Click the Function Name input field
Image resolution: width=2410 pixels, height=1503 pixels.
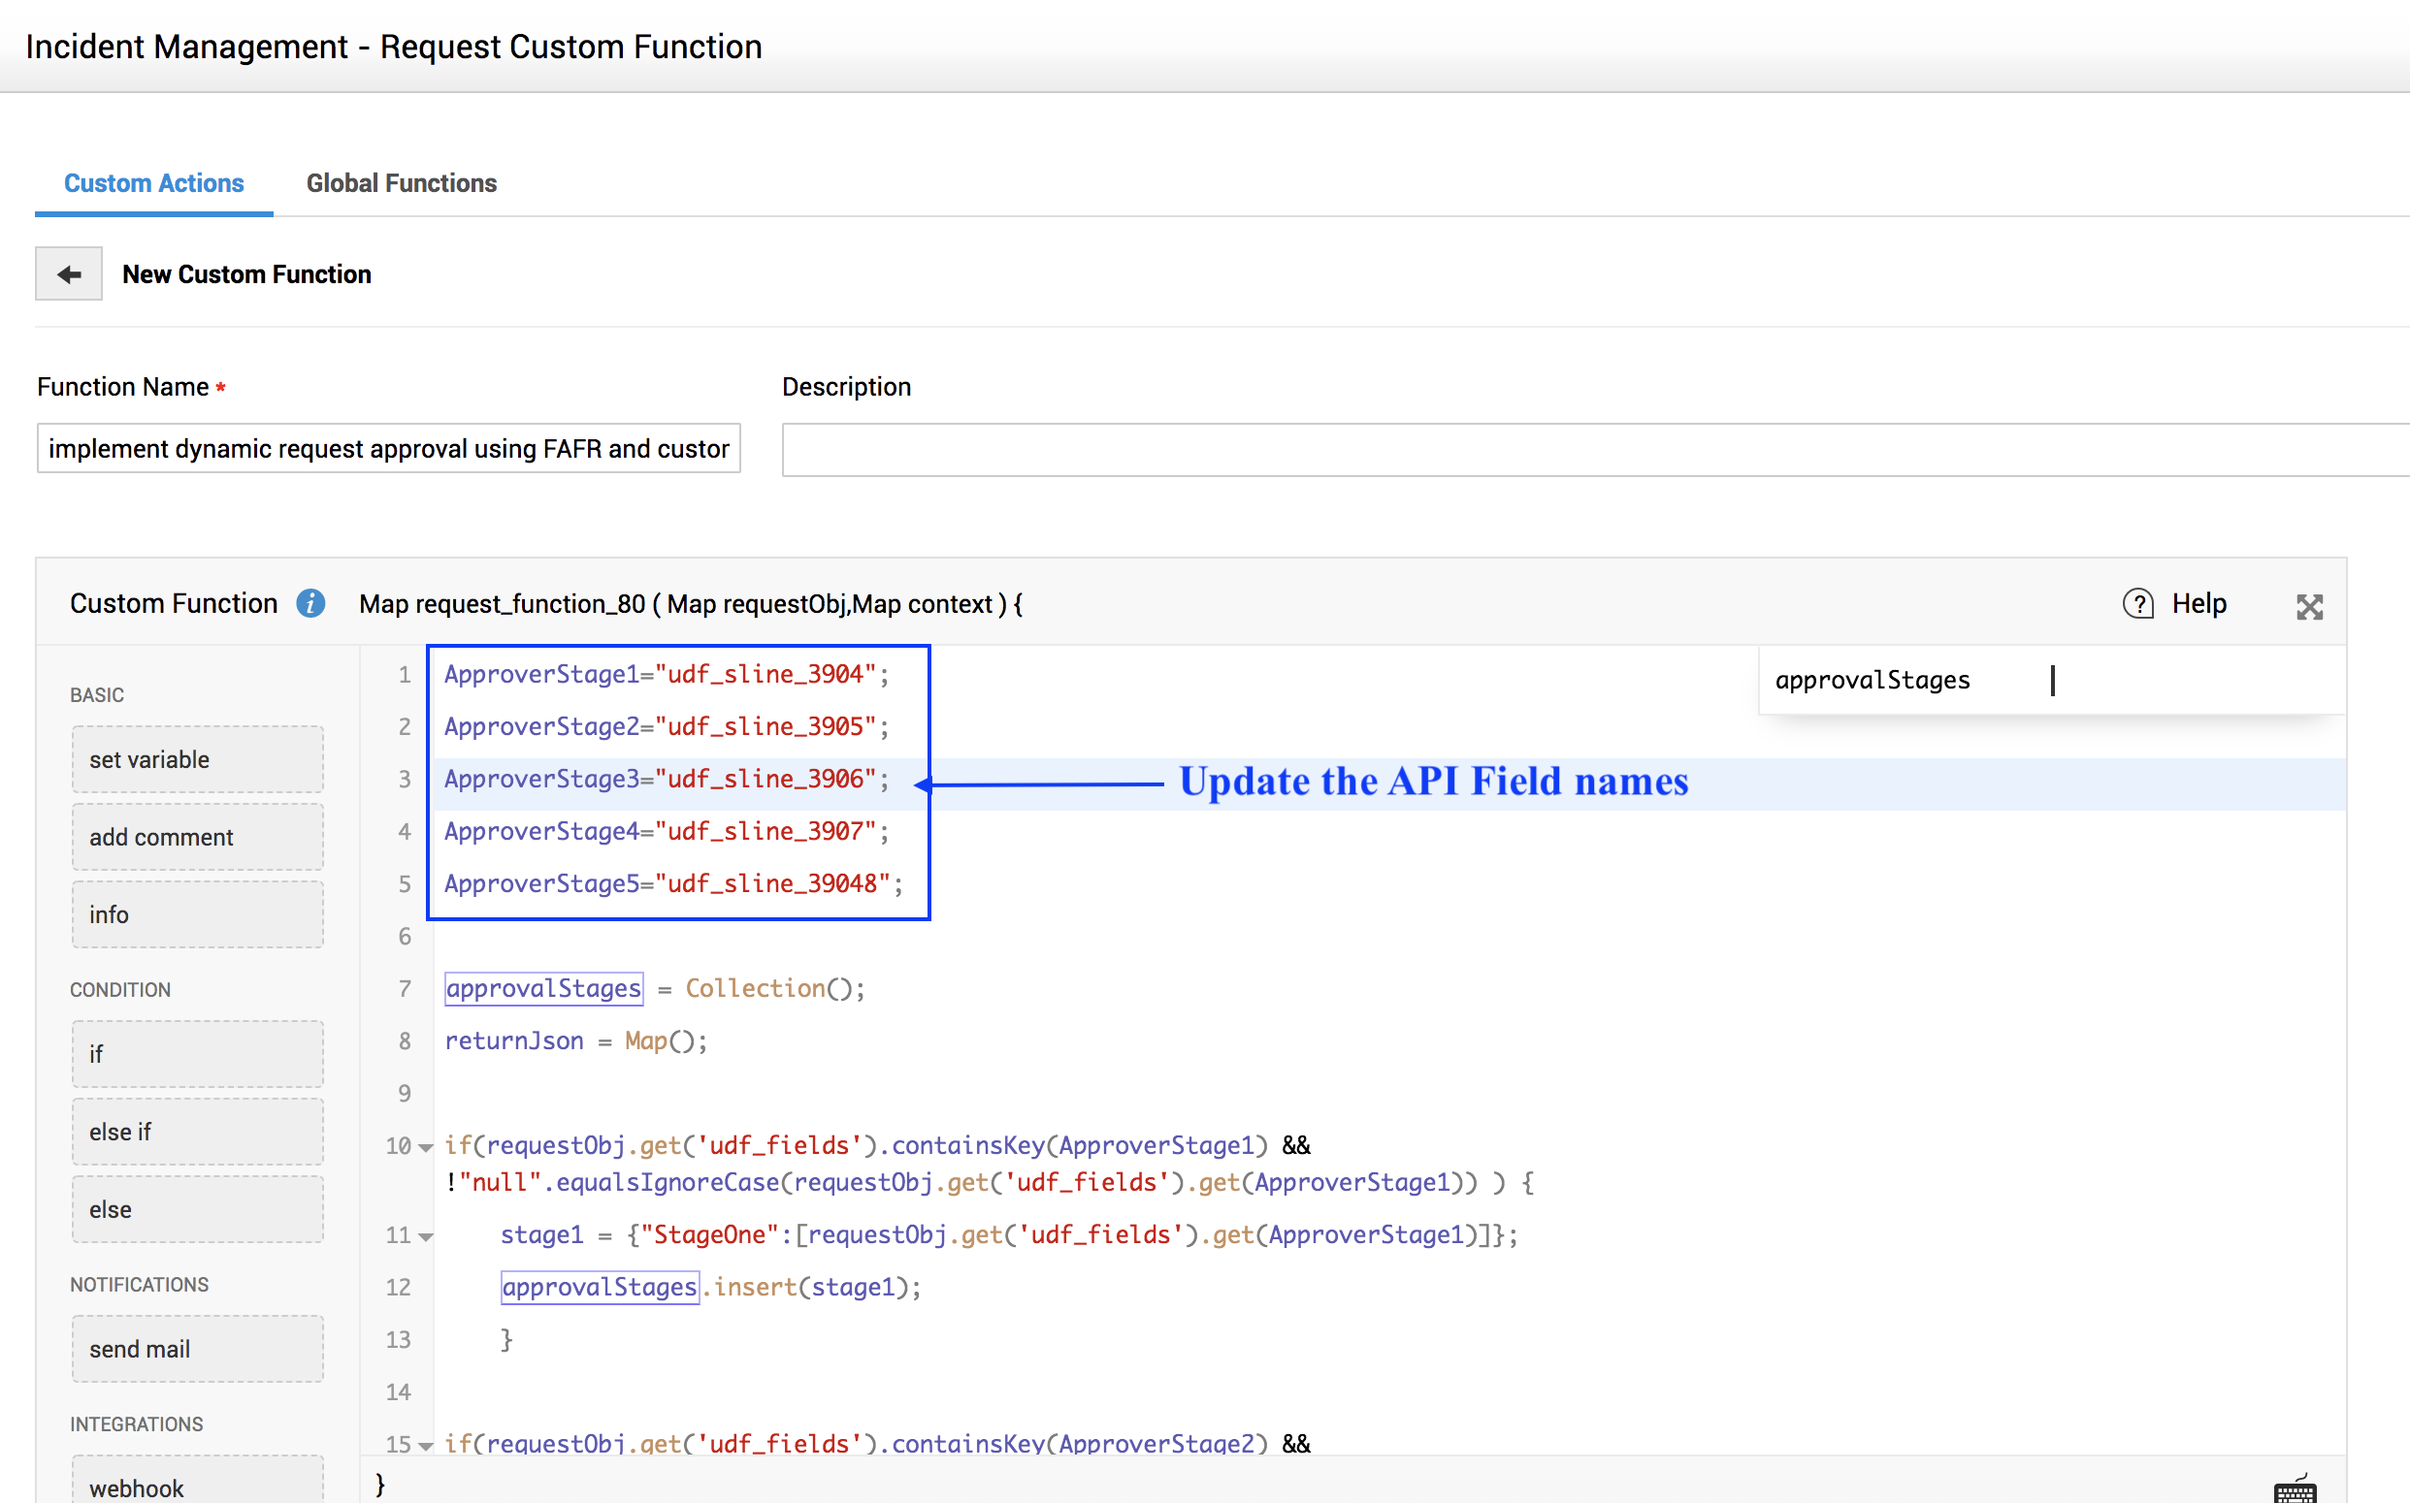(x=388, y=449)
